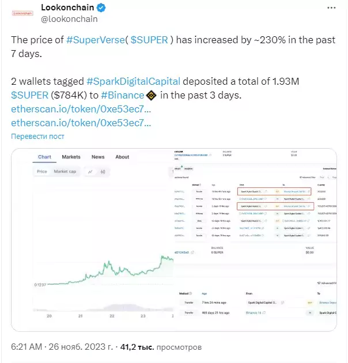Toggle chart to Market cap view

coord(65,172)
